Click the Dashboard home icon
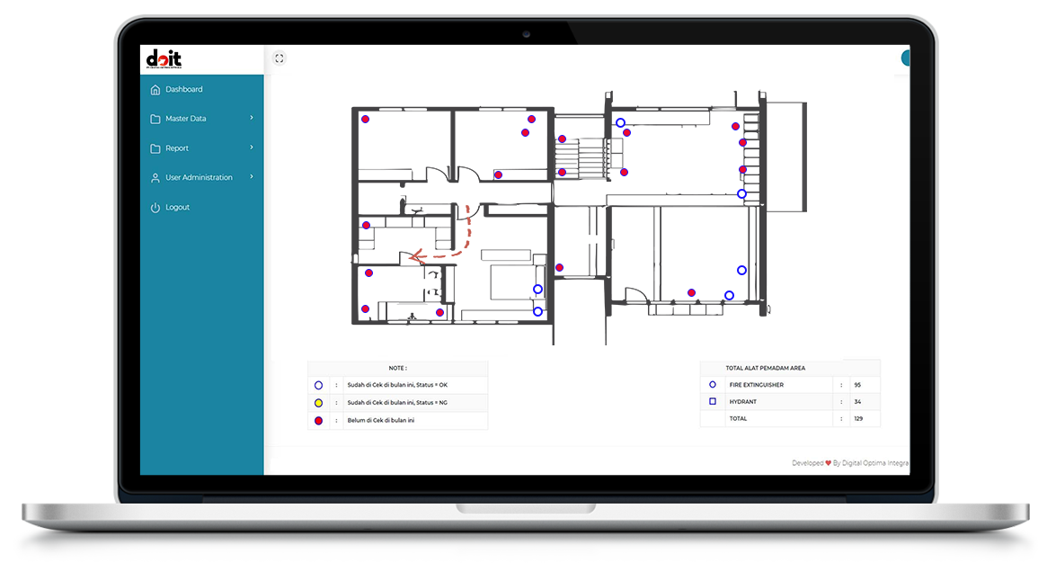The height and width of the screenshot is (563, 1056). [155, 90]
